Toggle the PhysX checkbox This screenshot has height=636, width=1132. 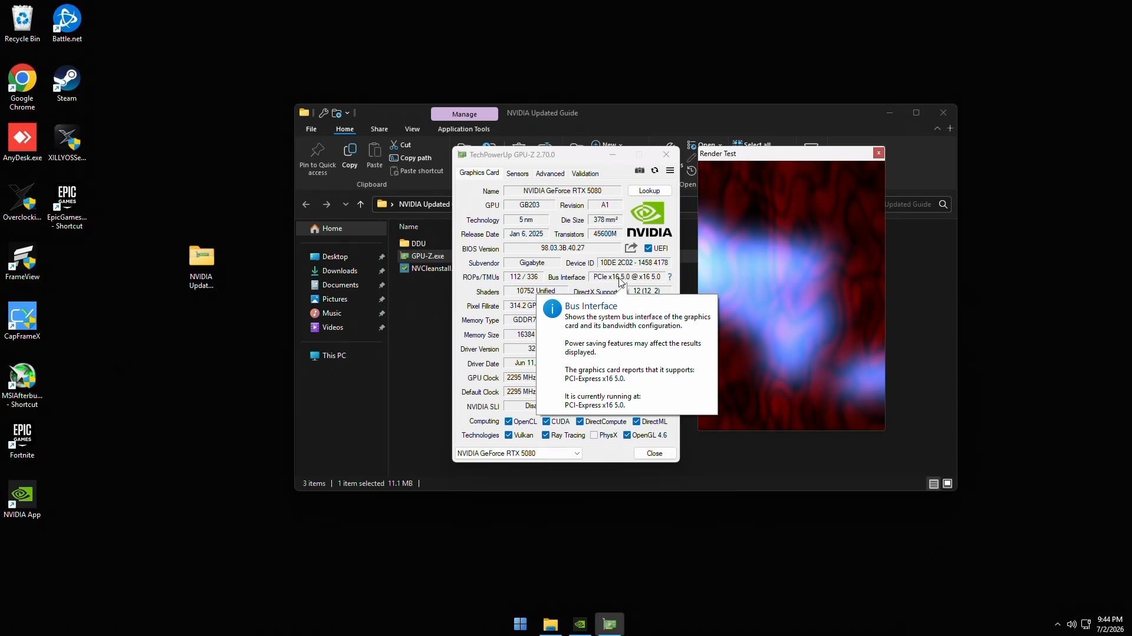(594, 435)
